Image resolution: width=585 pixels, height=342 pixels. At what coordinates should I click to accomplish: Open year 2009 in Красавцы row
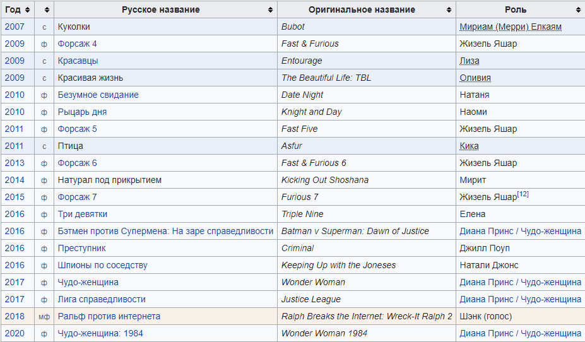[15, 61]
